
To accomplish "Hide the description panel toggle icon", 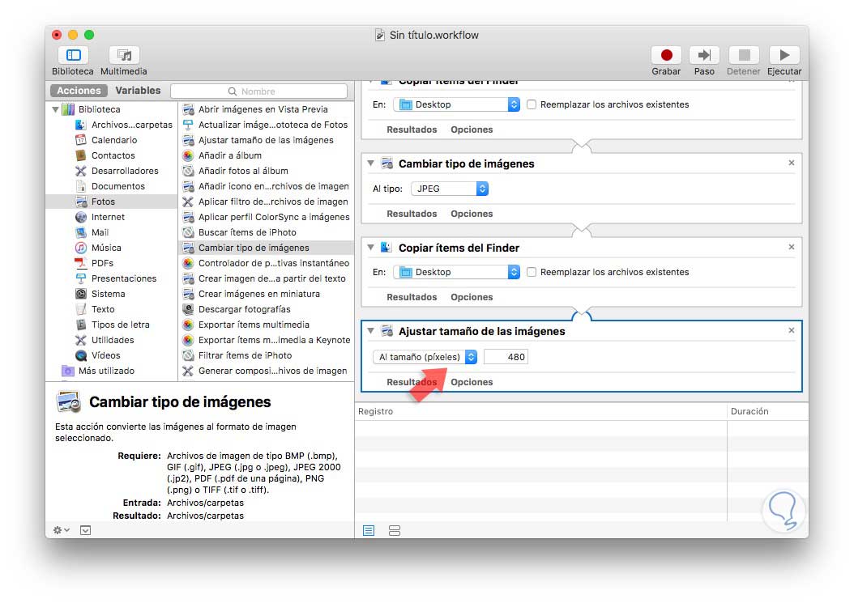I will (x=86, y=530).
